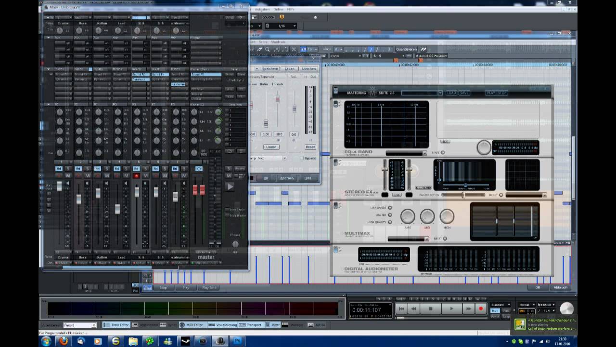
Task: Click the Drums channel volume fader
Action: (x=59, y=187)
